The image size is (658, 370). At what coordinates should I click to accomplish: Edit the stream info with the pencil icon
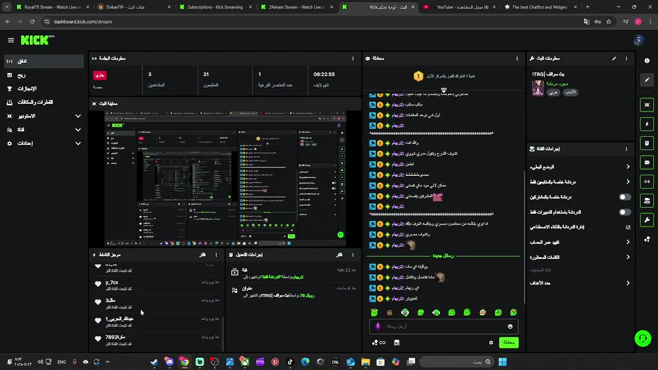coord(614,59)
